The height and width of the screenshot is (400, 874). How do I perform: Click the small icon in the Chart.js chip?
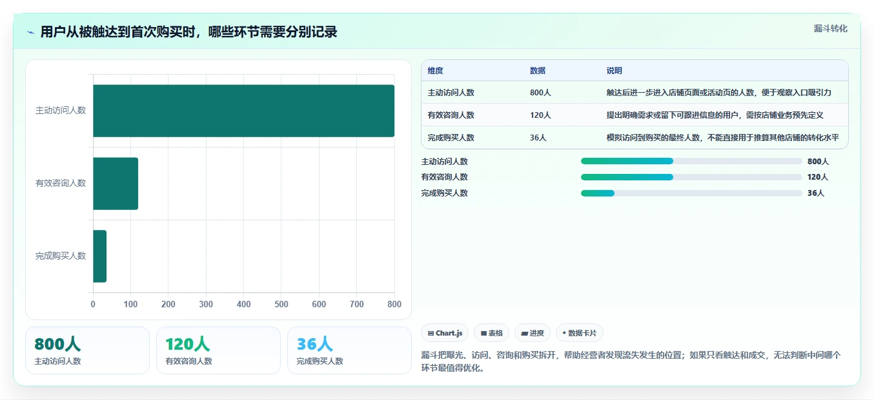pos(431,333)
